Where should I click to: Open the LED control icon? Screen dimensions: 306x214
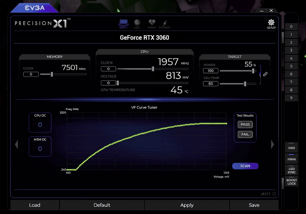click(x=137, y=24)
